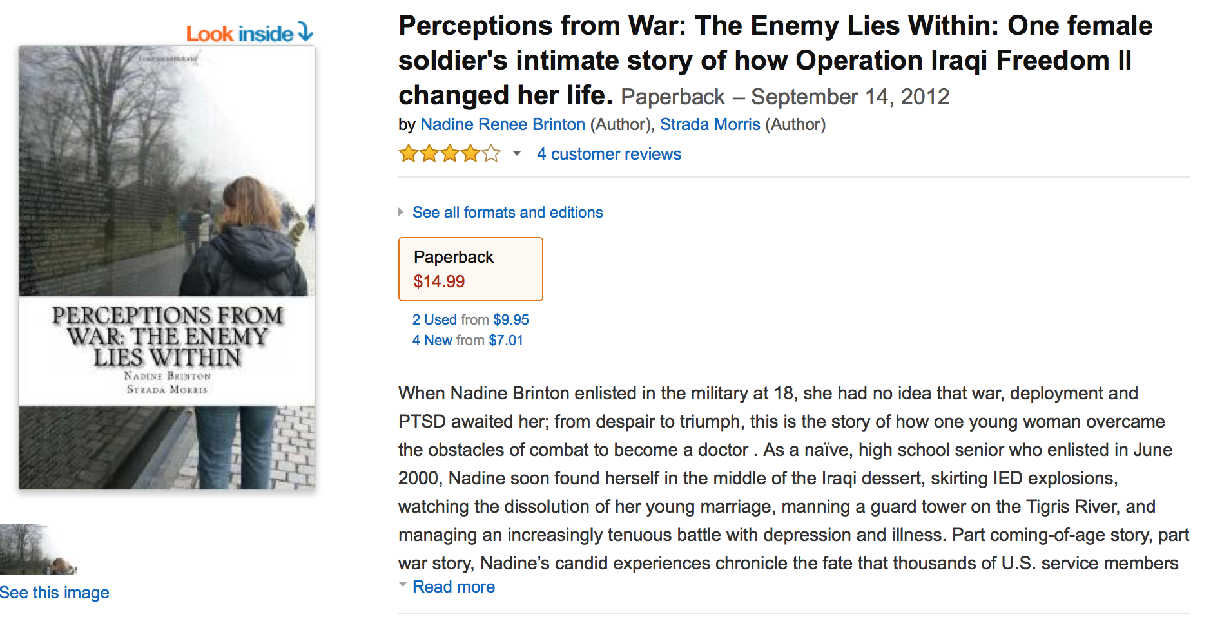Click the Look inside arrow icon

point(305,32)
